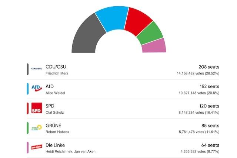
Task: Open the AfD party name link
Action: coord(50,86)
